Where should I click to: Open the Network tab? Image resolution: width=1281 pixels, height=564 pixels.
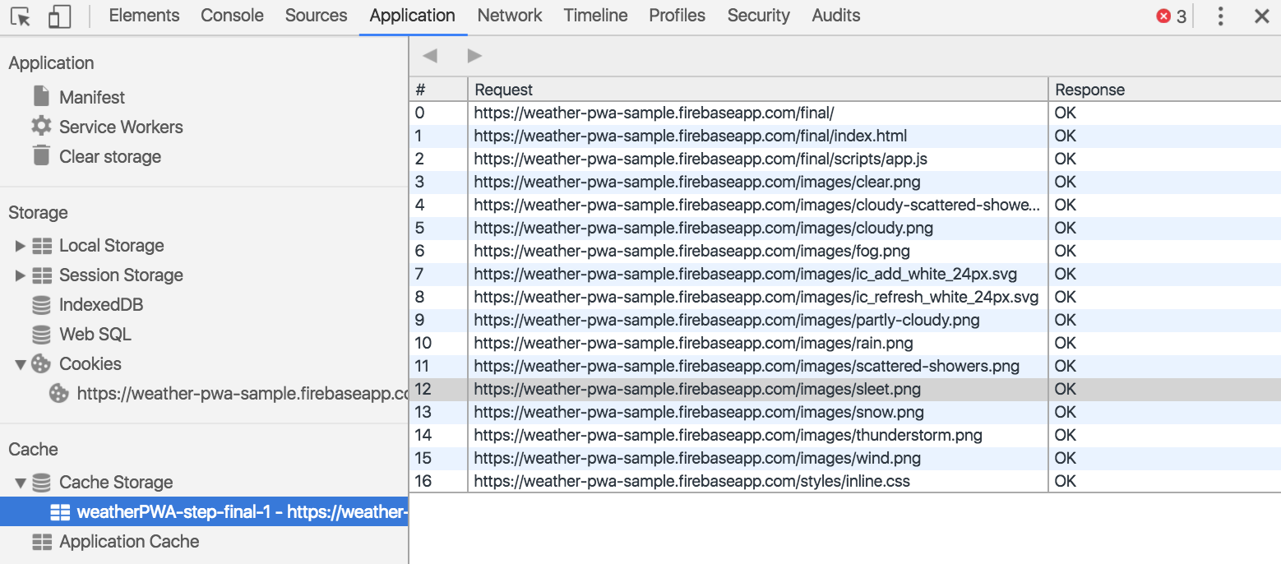[510, 16]
